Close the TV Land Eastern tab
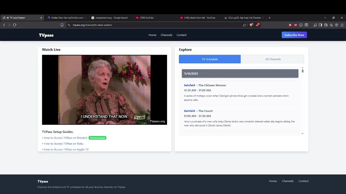The image size is (346, 194). [x=41, y=18]
